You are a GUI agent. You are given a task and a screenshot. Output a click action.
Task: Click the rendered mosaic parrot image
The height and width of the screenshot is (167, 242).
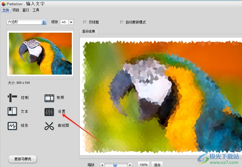pos(161,96)
